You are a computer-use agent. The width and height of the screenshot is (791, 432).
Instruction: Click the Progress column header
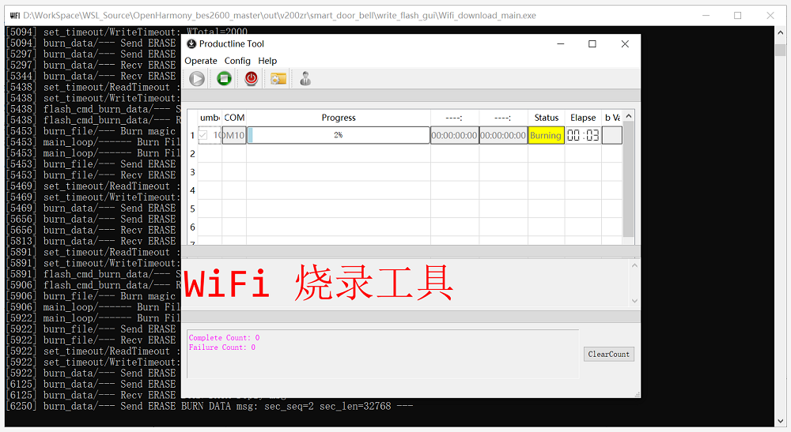click(339, 118)
